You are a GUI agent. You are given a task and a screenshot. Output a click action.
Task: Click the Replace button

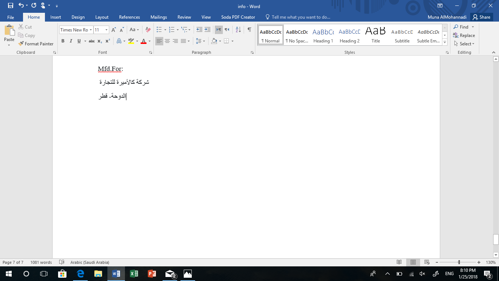pos(464,35)
